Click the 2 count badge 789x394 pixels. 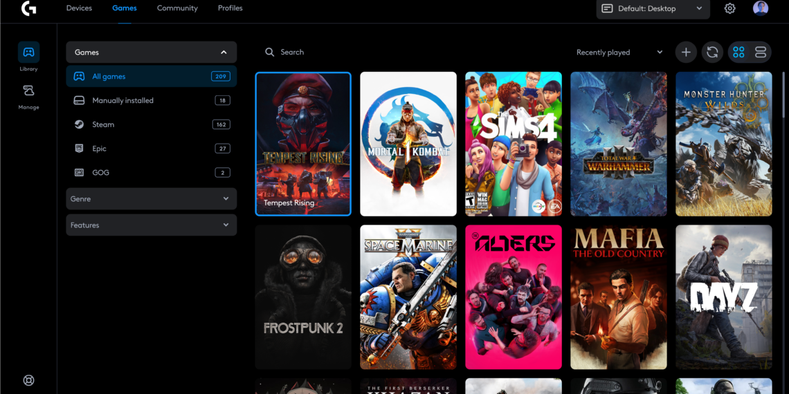pyautogui.click(x=222, y=172)
